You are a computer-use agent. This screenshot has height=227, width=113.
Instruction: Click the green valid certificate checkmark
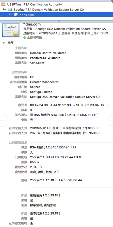pos(24,38)
